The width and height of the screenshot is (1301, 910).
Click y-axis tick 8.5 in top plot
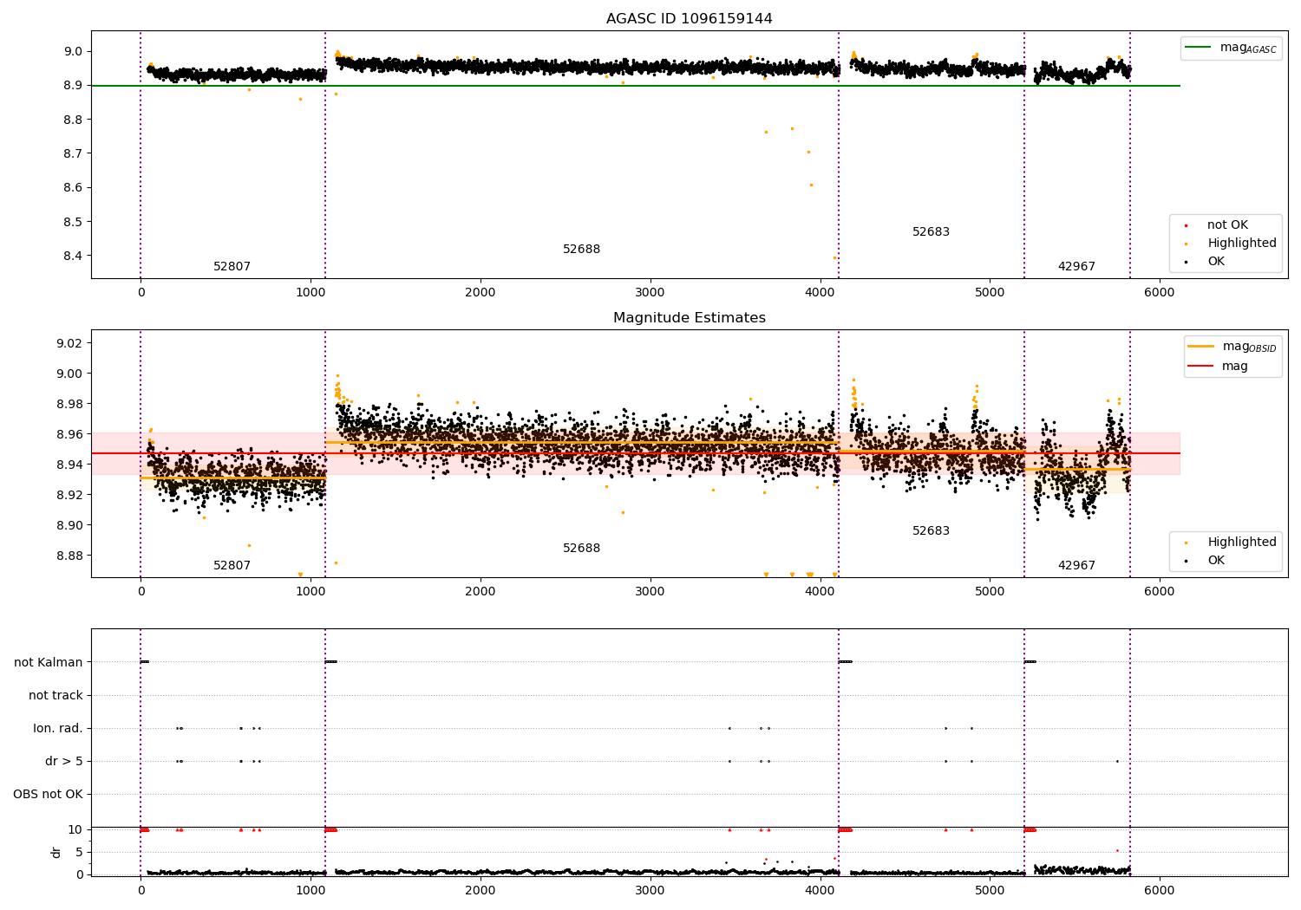click(75, 222)
